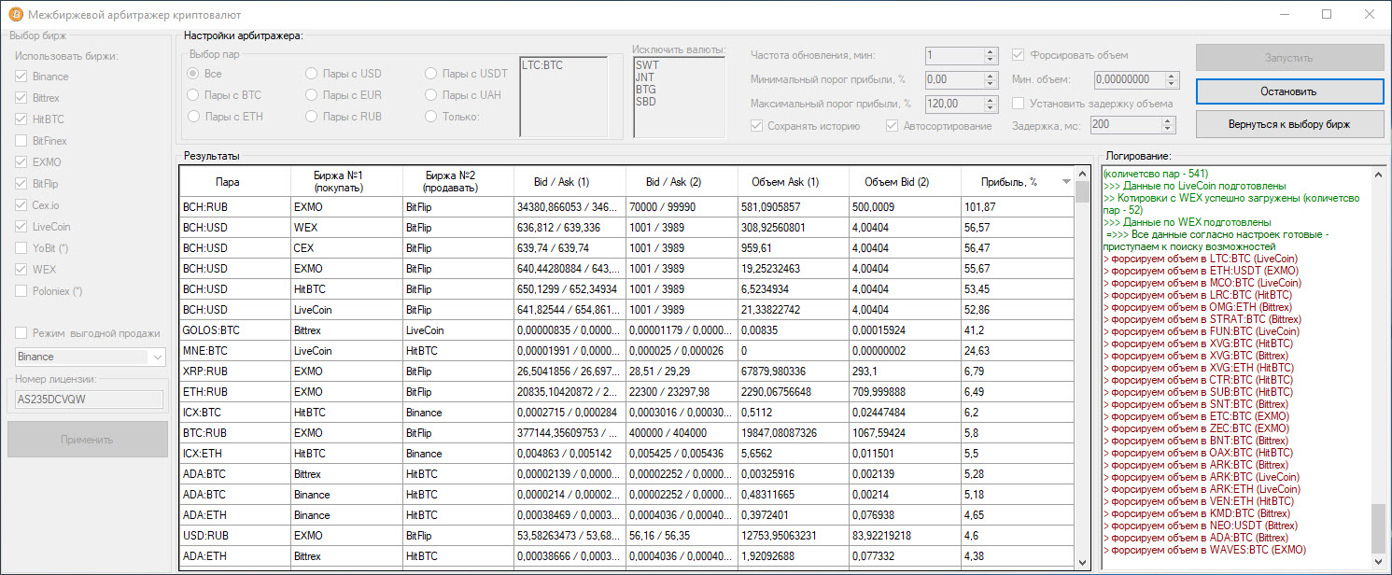
Task: Open the Binance exchange dropdown
Action: [90, 357]
